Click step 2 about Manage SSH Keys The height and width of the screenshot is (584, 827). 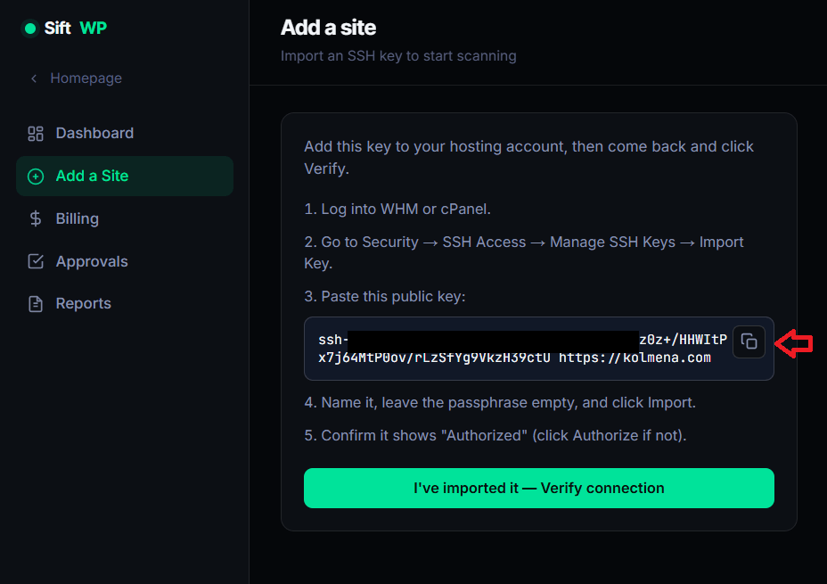click(x=524, y=252)
